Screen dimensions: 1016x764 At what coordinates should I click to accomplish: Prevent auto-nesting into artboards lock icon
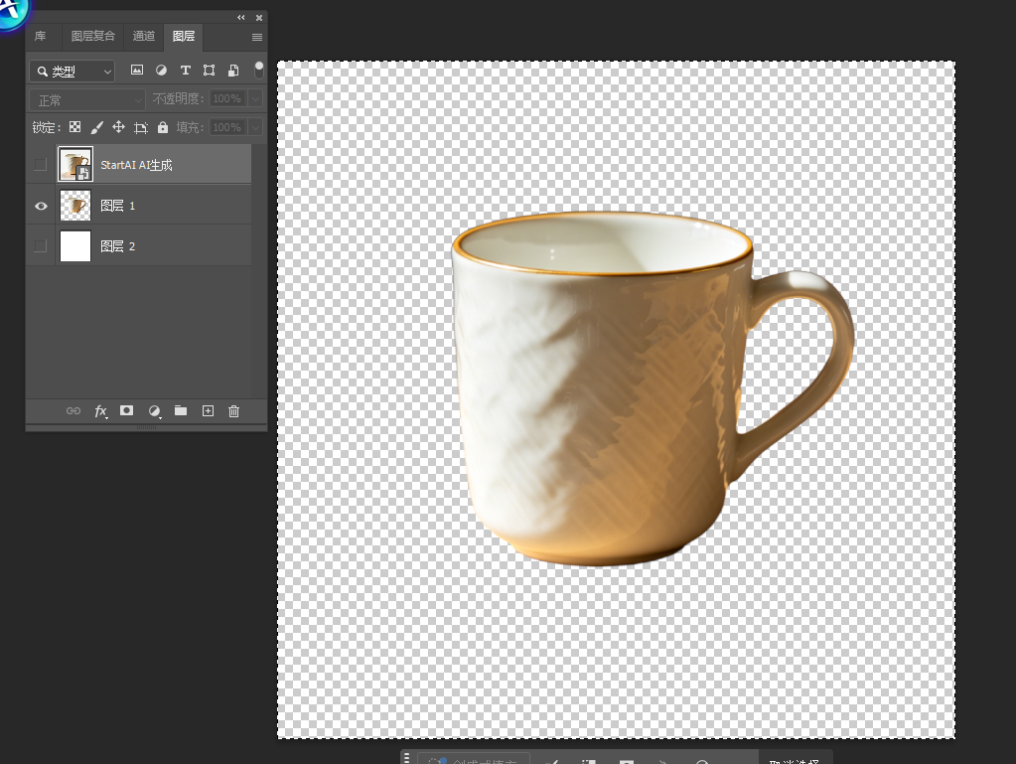pyautogui.click(x=141, y=127)
